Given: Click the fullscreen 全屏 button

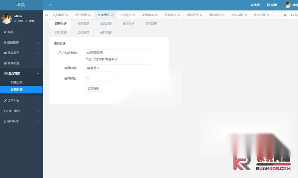Looking at the screenshot, I should coord(272,5).
